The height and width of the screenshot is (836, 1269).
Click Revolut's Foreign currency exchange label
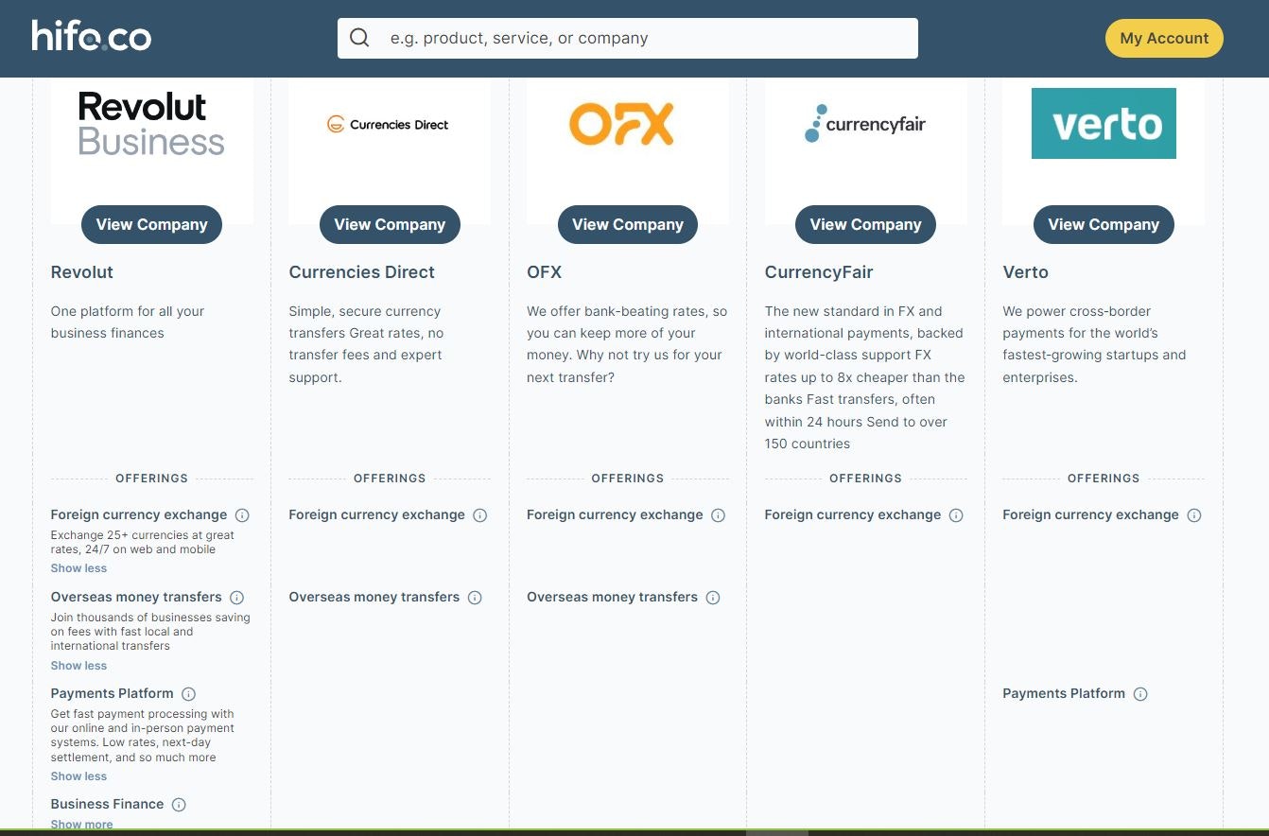point(139,515)
